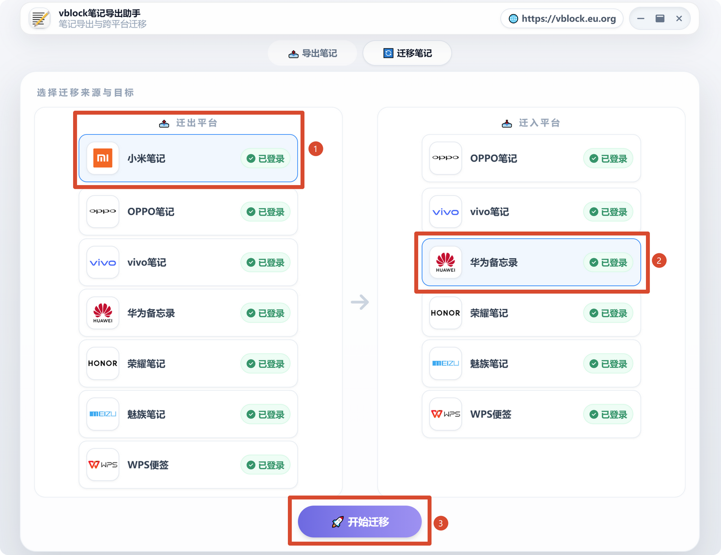
Task: Click 已登录 badge on target vivo笔记
Action: click(608, 212)
